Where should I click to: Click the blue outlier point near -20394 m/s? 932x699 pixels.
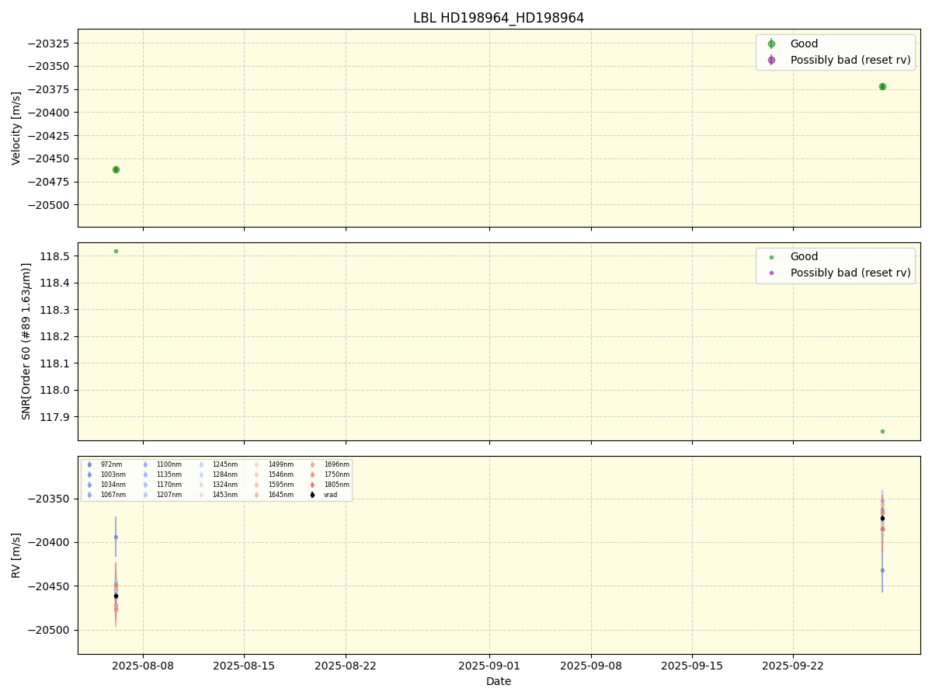[x=116, y=537]
